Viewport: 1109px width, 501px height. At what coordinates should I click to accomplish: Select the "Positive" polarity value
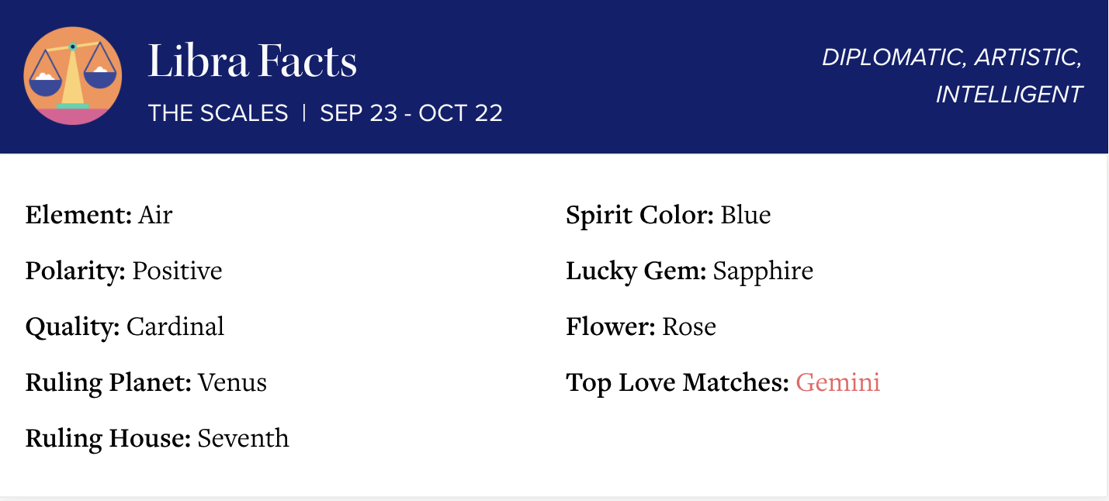click(177, 271)
